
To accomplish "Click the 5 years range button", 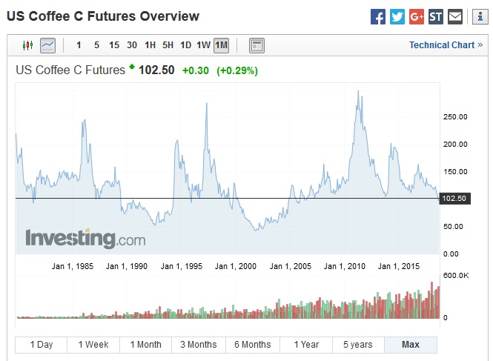I will (357, 345).
